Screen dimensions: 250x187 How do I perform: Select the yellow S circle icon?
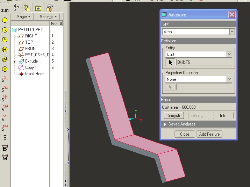click(x=5, y=30)
